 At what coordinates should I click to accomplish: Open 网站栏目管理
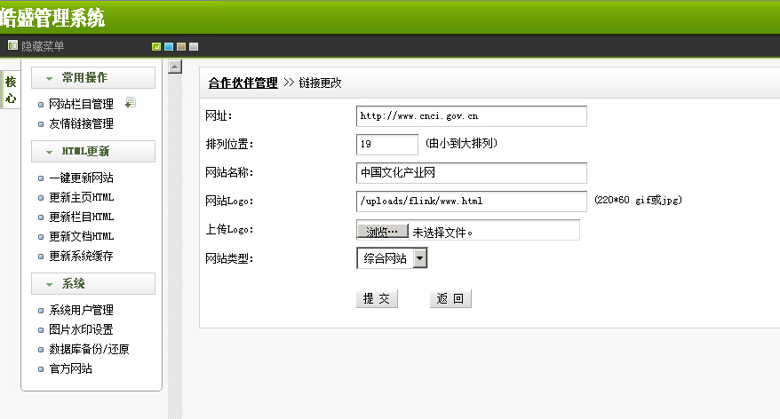pos(81,105)
